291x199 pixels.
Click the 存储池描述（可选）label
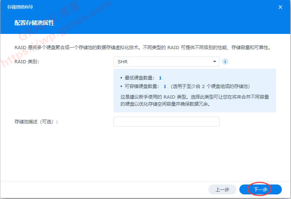click(x=36, y=122)
